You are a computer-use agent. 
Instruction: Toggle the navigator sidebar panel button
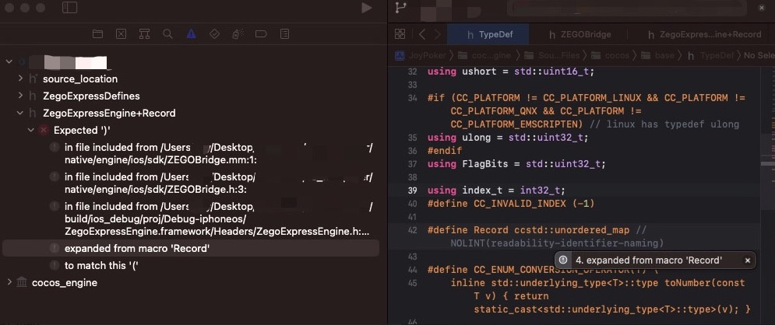pos(69,8)
